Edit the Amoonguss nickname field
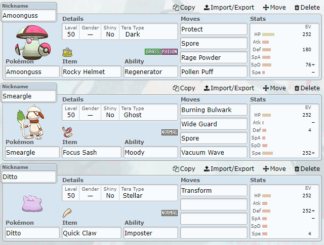This screenshot has height=245, width=324. [x=29, y=16]
